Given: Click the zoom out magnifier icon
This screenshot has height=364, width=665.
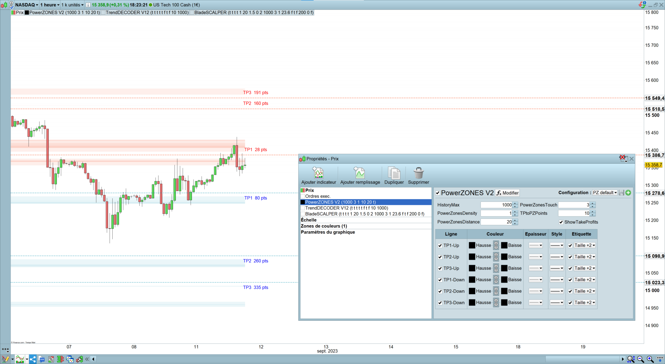Looking at the screenshot, I should tap(641, 359).
